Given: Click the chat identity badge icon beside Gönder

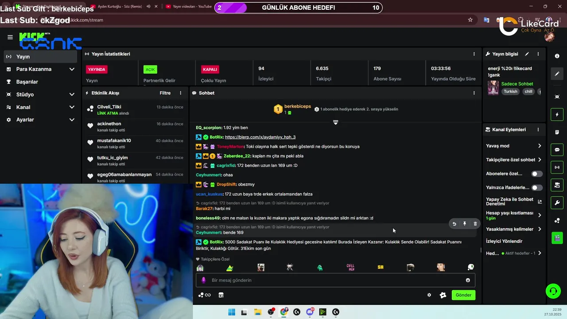Looking at the screenshot, I should (x=443, y=295).
